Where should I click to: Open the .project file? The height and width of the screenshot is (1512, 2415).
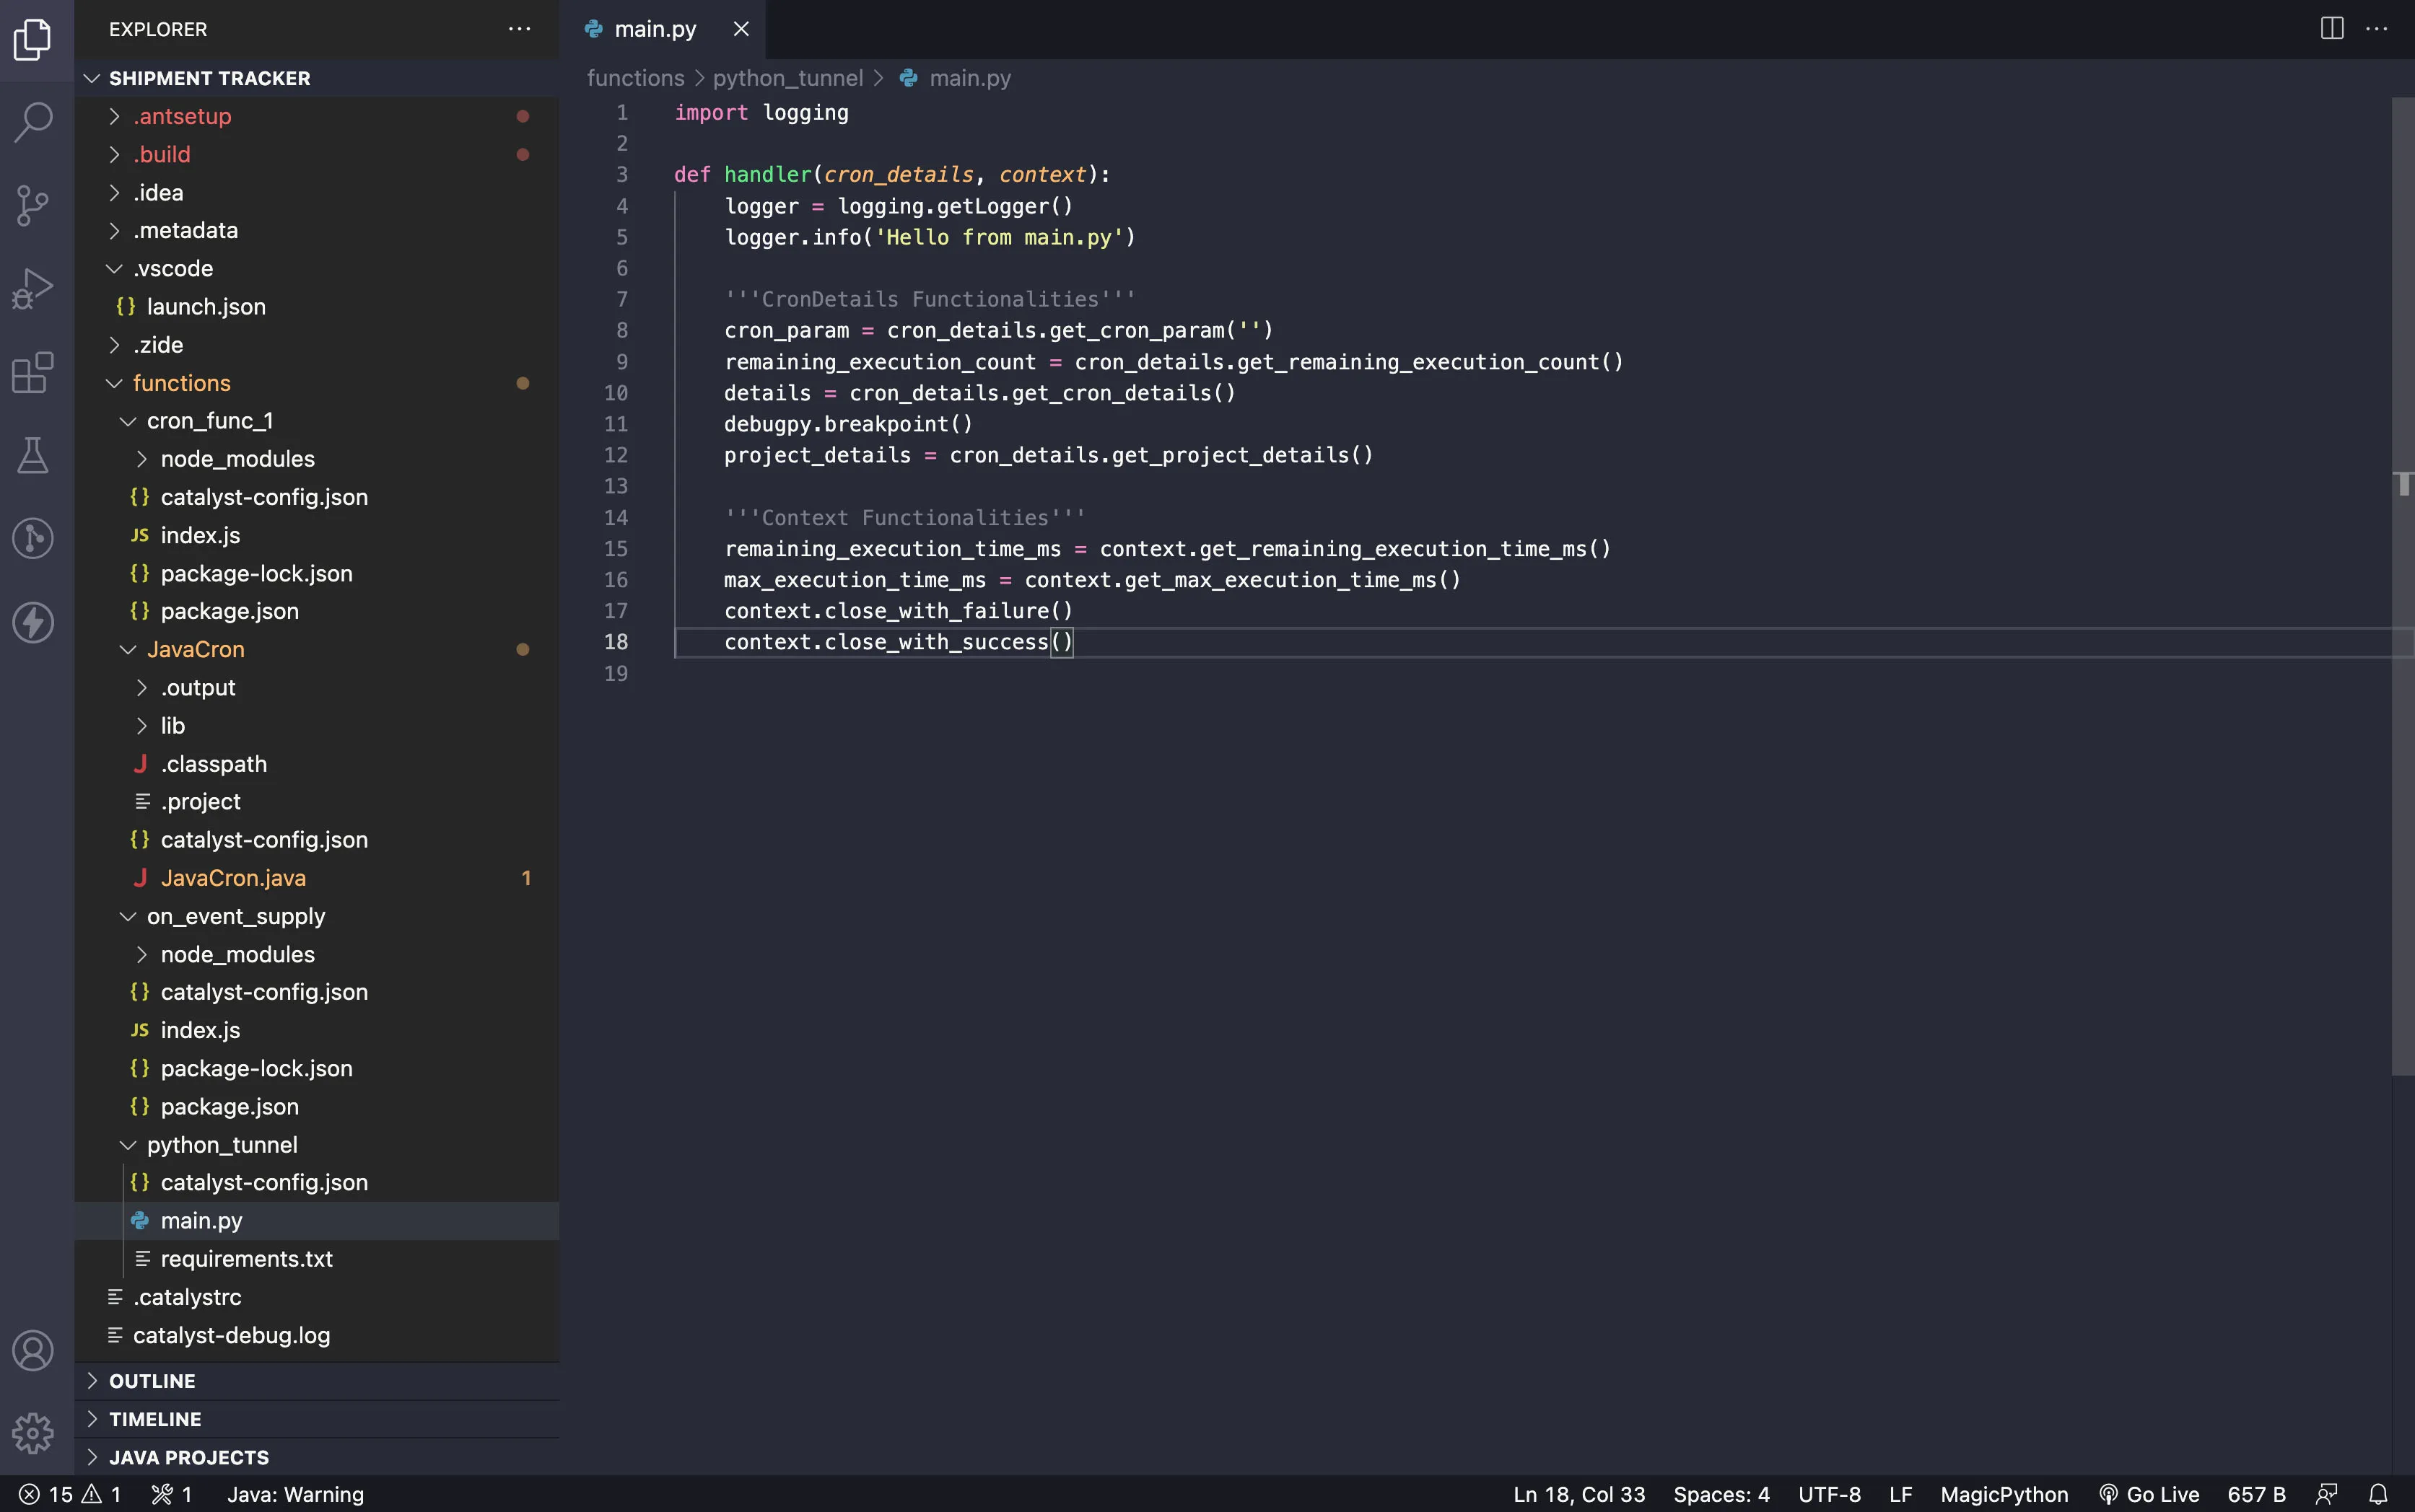[x=316, y=801]
